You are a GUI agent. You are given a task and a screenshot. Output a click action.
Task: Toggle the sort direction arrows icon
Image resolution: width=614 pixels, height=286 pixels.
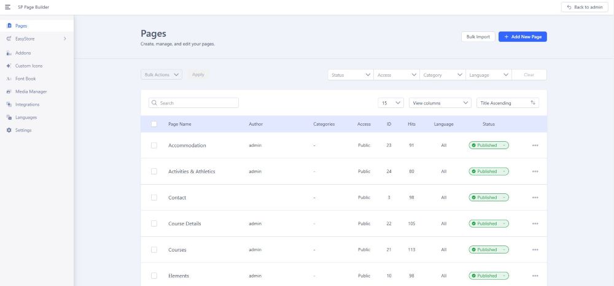pos(532,103)
